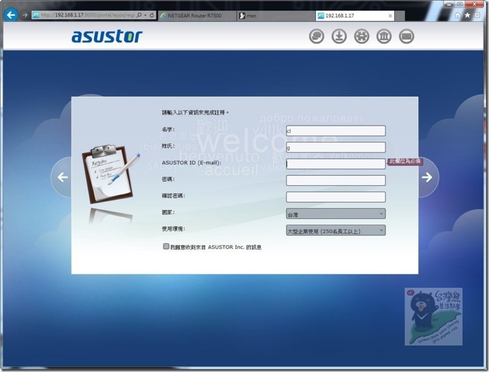The width and height of the screenshot is (489, 372).
Task: Click the registration instruction text heading
Action: coord(195,112)
